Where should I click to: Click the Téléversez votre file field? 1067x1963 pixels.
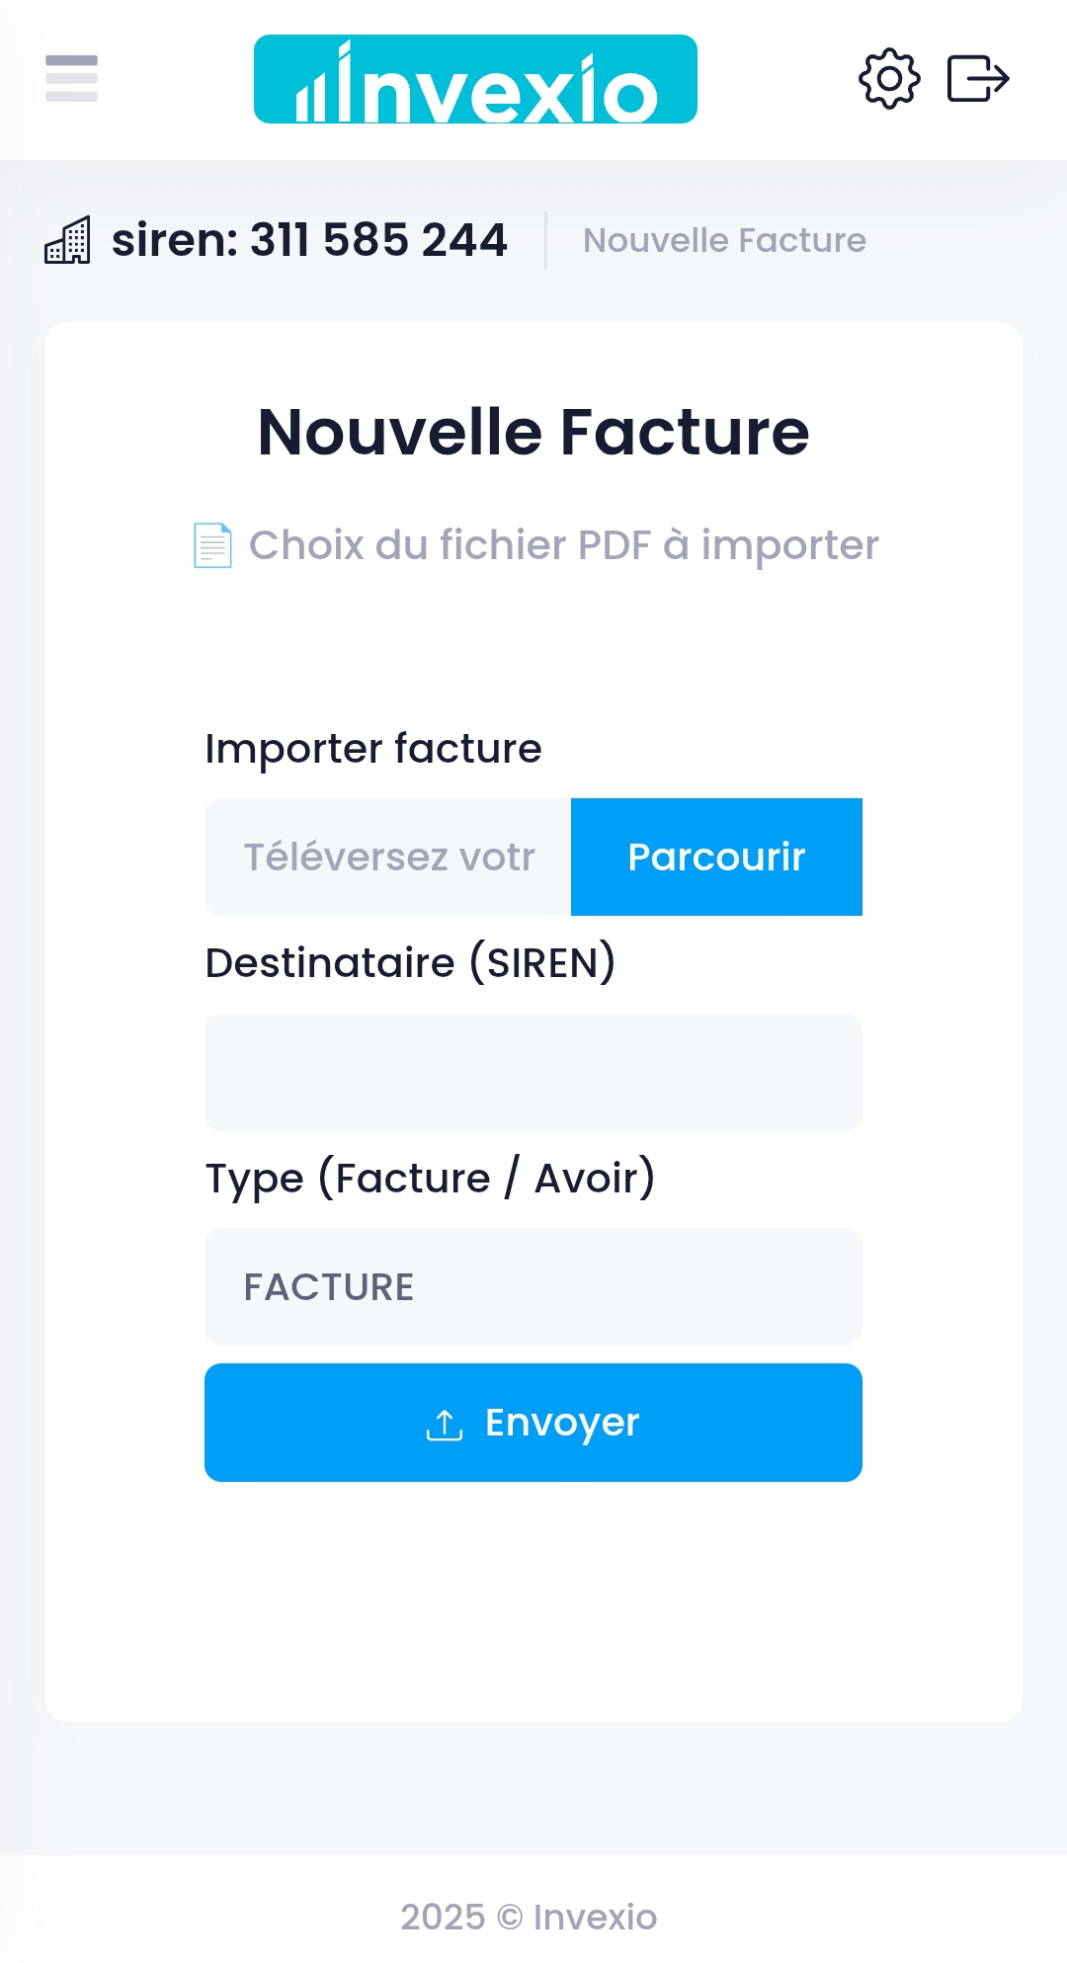pos(385,858)
